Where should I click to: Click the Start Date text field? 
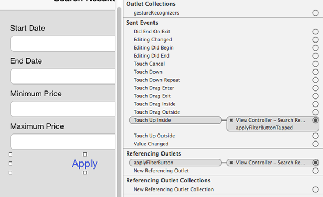[x=62, y=44]
